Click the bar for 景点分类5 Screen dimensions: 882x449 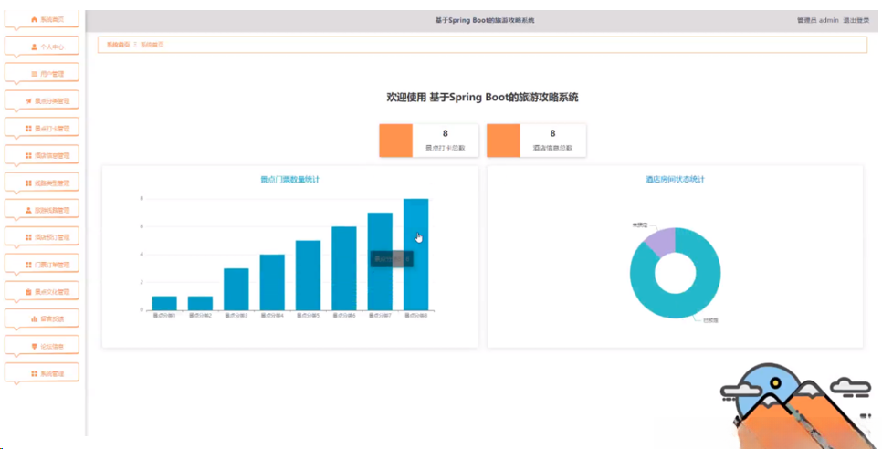coord(309,276)
